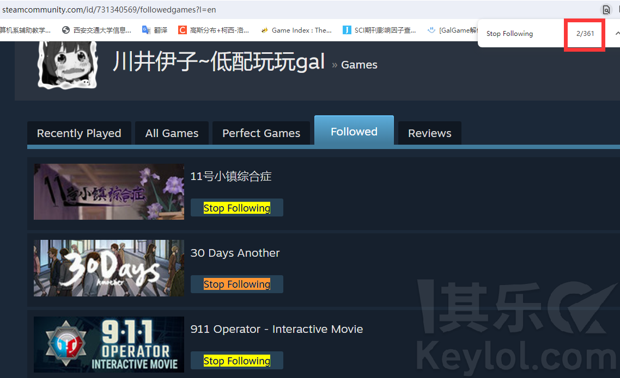Open the 11号小镇综合症 game thumbnail
This screenshot has height=378, width=620.
pyautogui.click(x=109, y=192)
